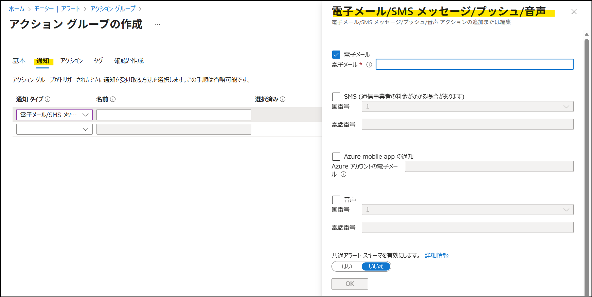Screen dimensions: 592x297
Task: Click the info icon beside 名前 column
Action: click(113, 99)
